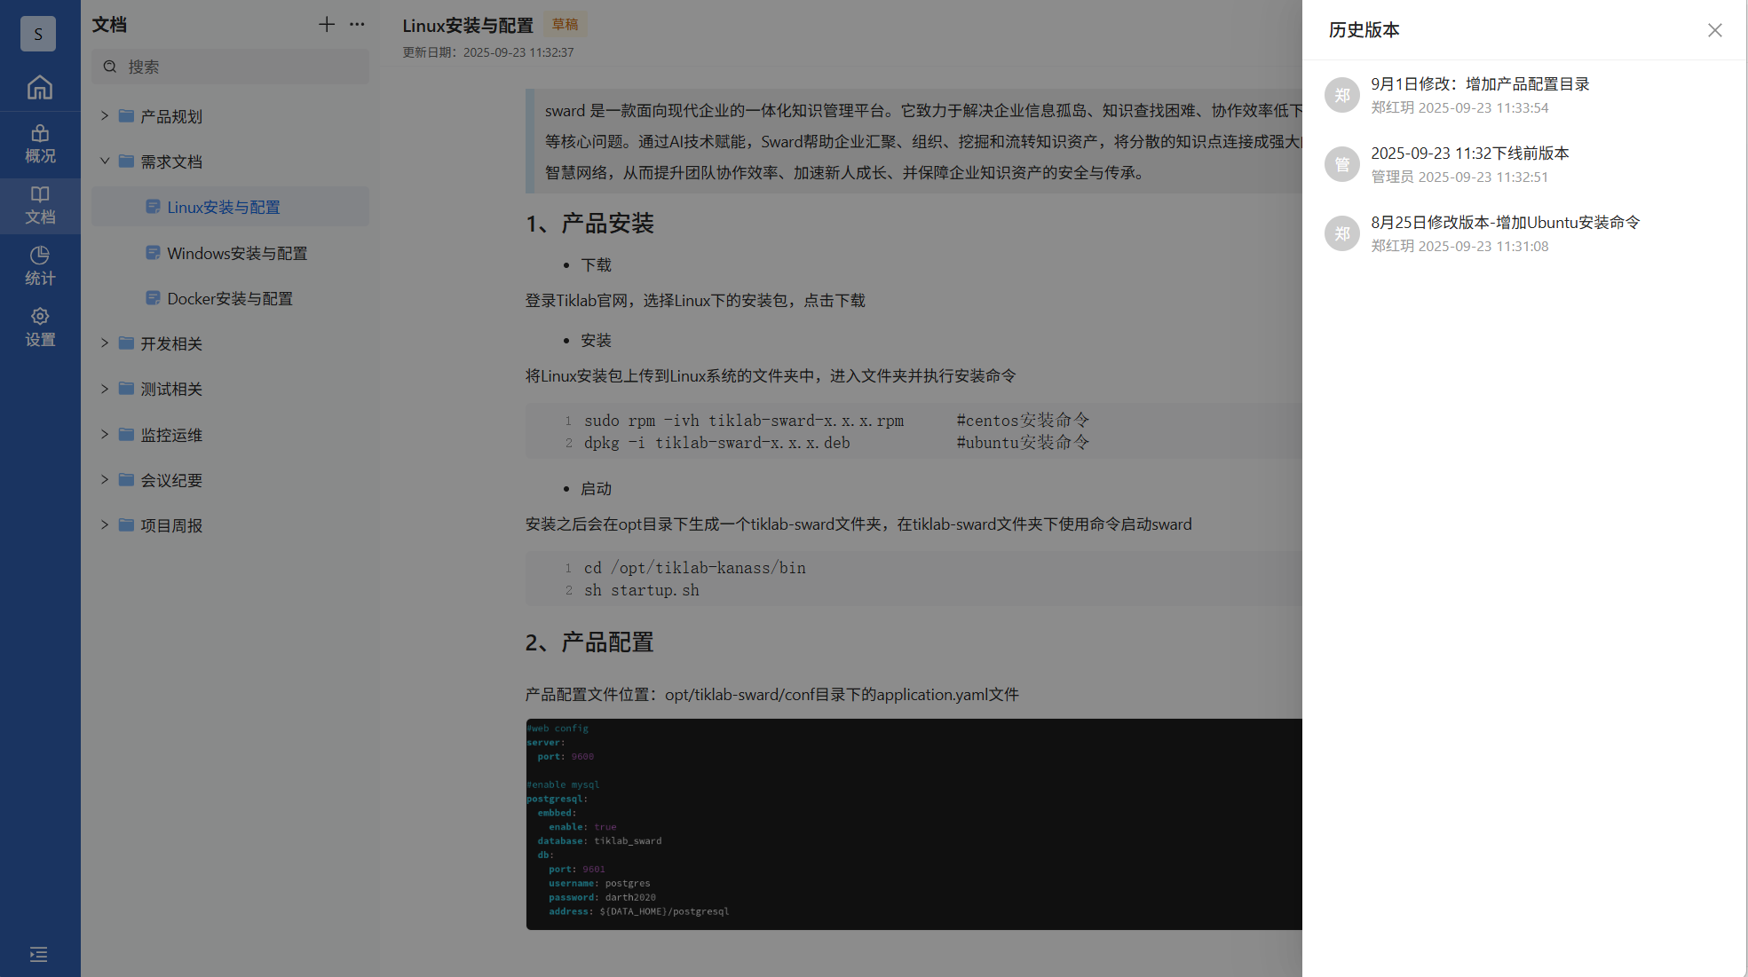Expand the 测试相关 folder

click(x=105, y=389)
